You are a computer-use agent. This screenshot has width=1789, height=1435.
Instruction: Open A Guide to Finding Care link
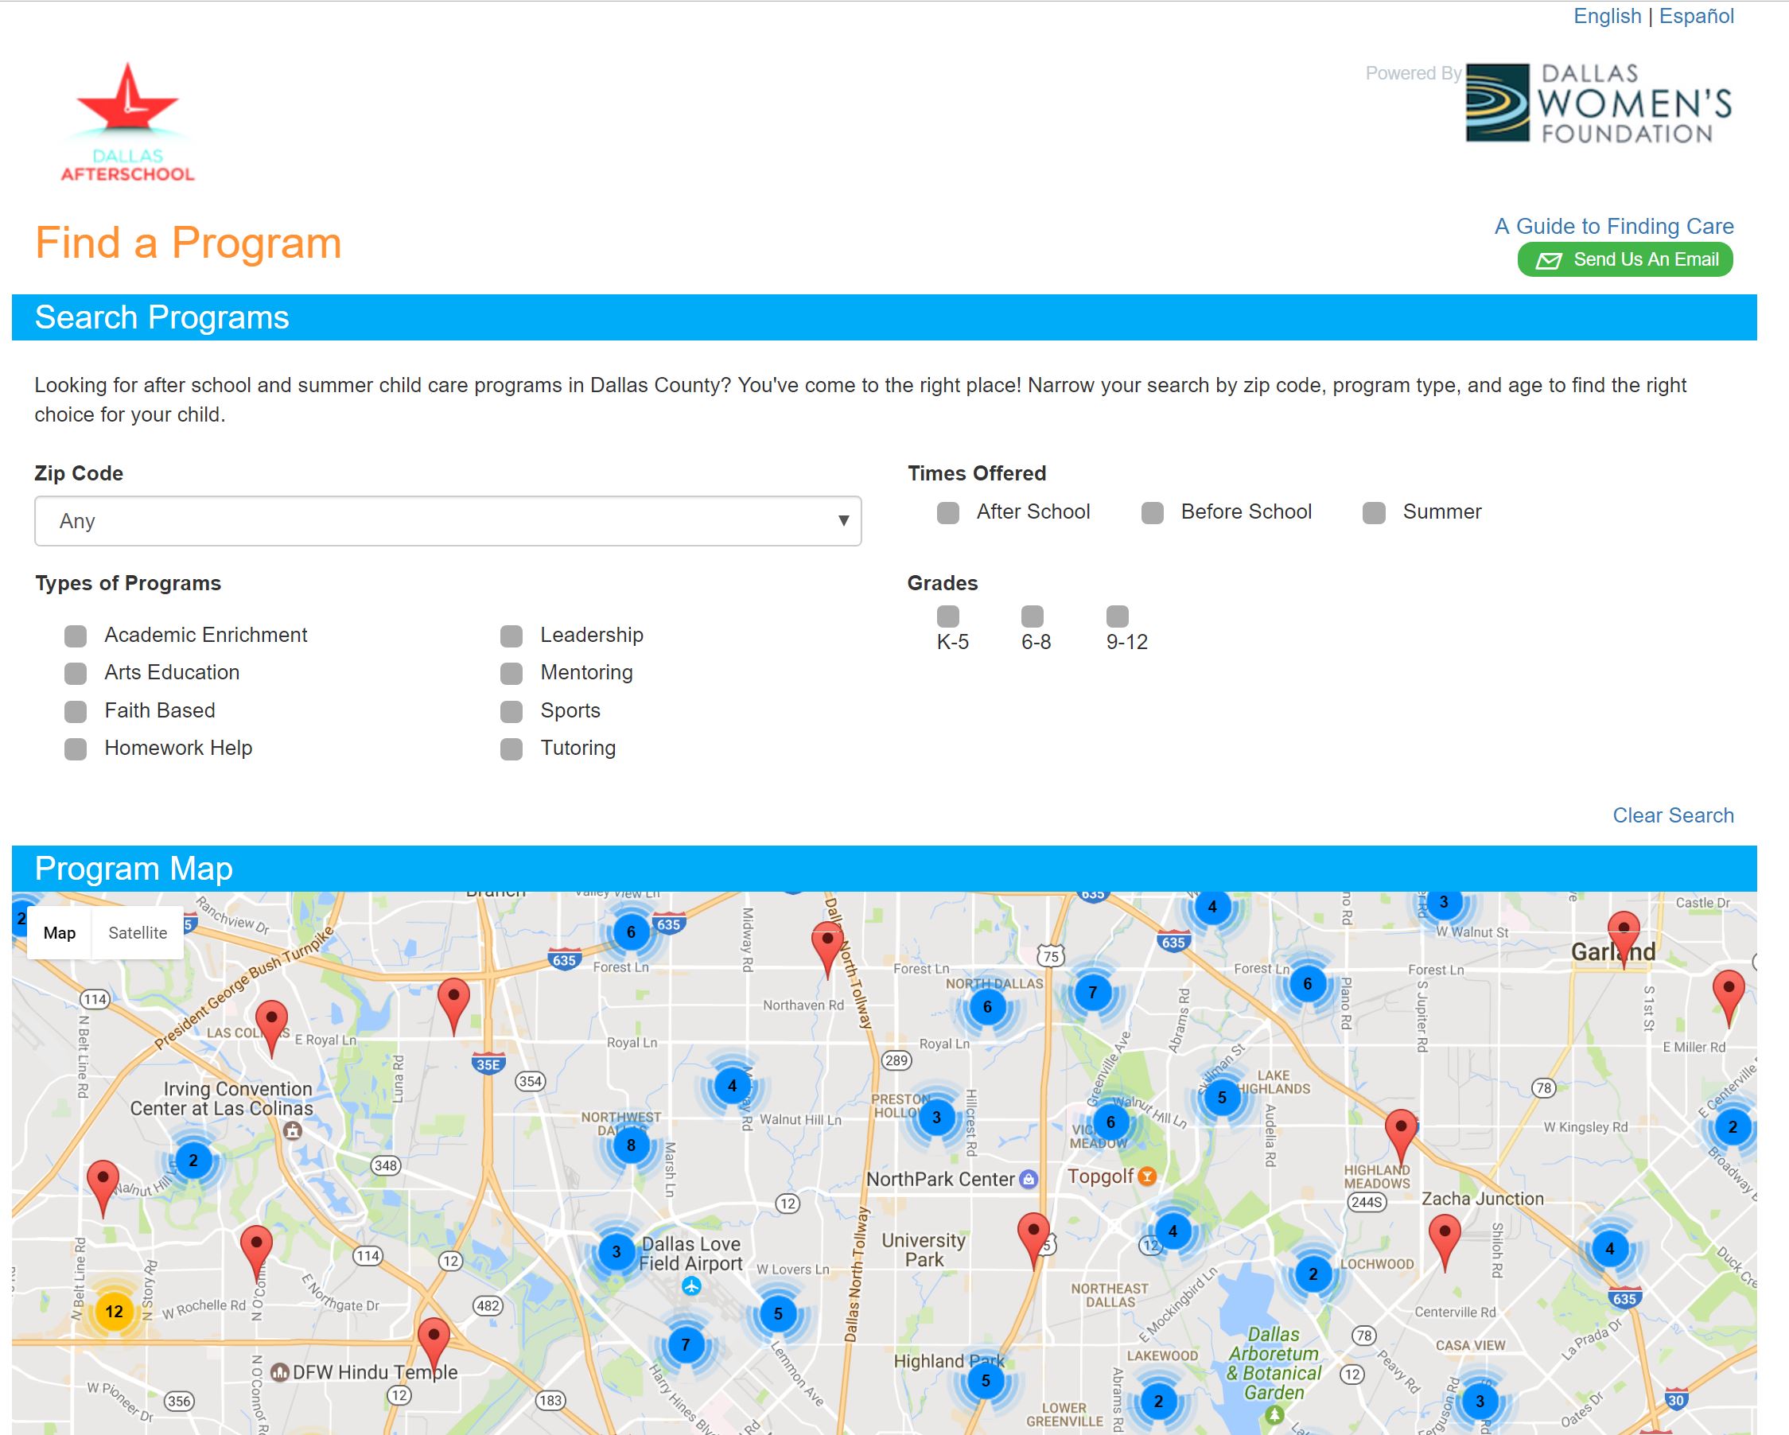pyautogui.click(x=1613, y=227)
